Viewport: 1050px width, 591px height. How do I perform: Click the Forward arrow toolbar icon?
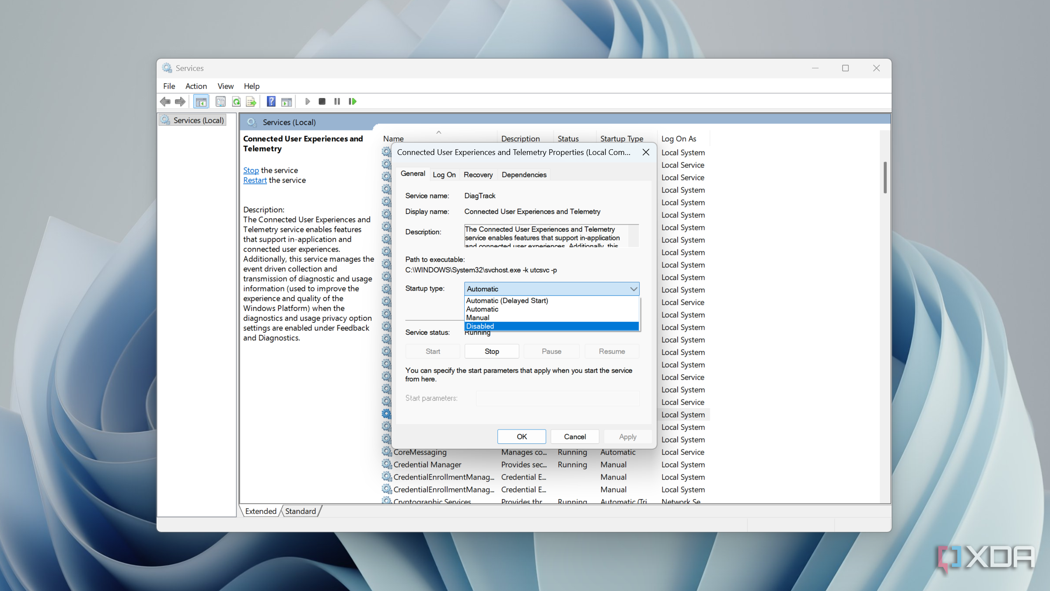coord(180,102)
